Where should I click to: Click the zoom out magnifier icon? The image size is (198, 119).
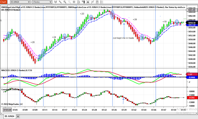click(69, 2)
